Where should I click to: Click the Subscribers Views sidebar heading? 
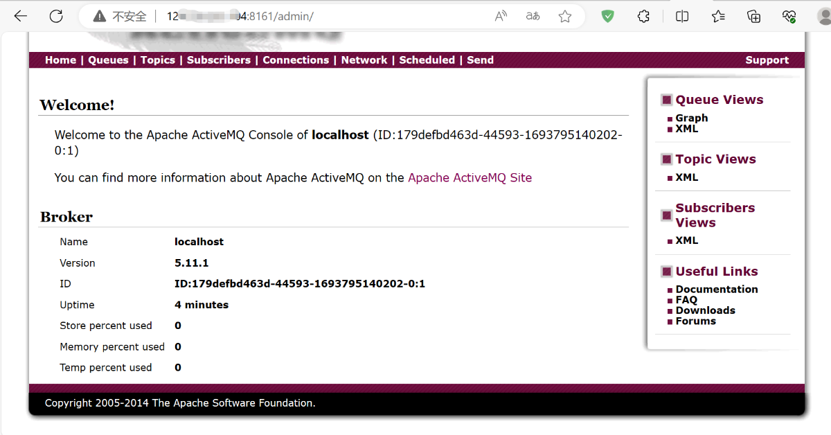pos(715,215)
